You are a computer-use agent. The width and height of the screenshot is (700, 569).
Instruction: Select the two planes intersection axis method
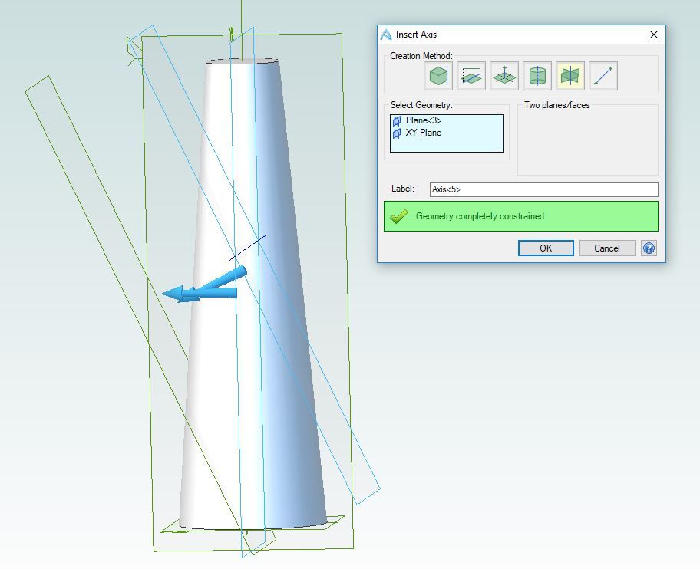point(570,76)
